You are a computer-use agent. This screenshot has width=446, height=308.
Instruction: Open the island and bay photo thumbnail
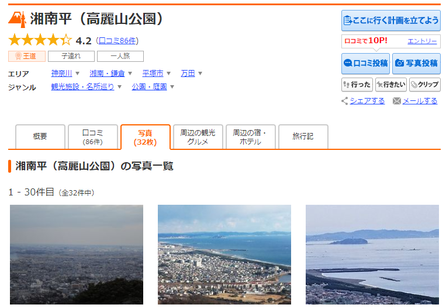(372, 255)
